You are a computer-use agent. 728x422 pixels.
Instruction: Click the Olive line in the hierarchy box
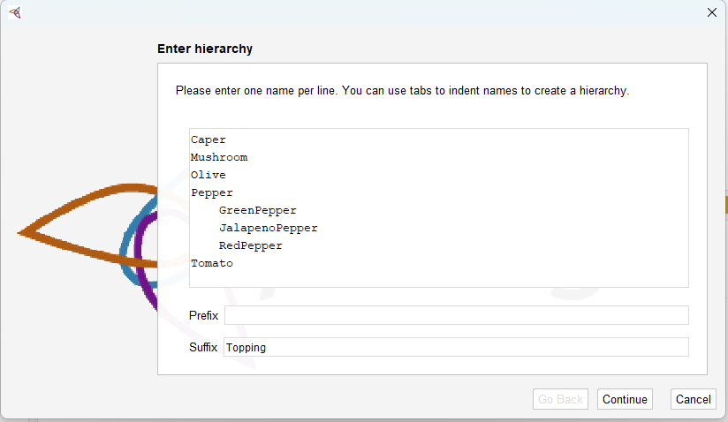click(x=208, y=175)
